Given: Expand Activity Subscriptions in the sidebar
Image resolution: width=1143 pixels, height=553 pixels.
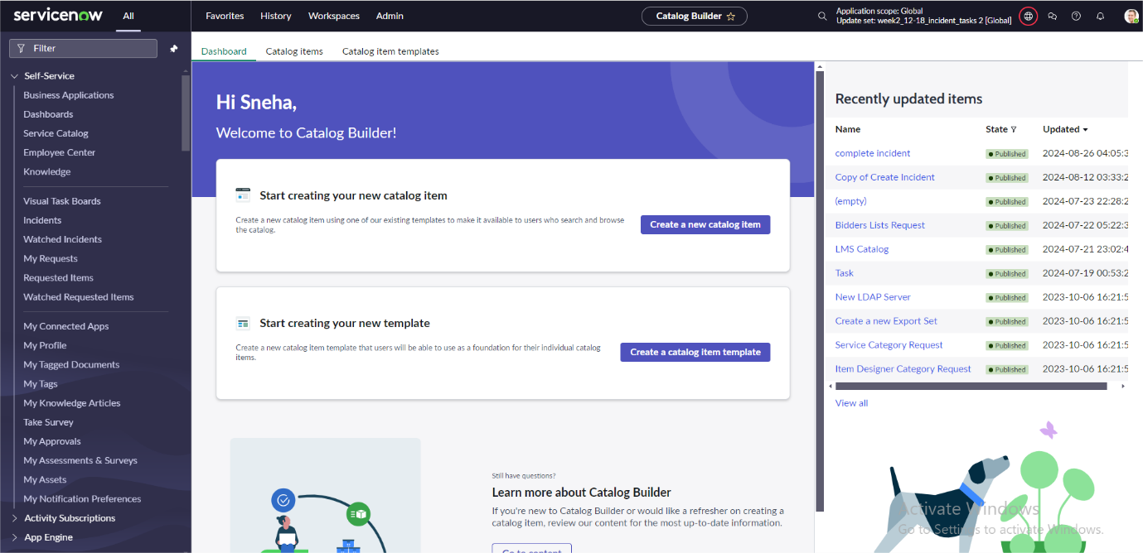Looking at the screenshot, I should point(14,517).
